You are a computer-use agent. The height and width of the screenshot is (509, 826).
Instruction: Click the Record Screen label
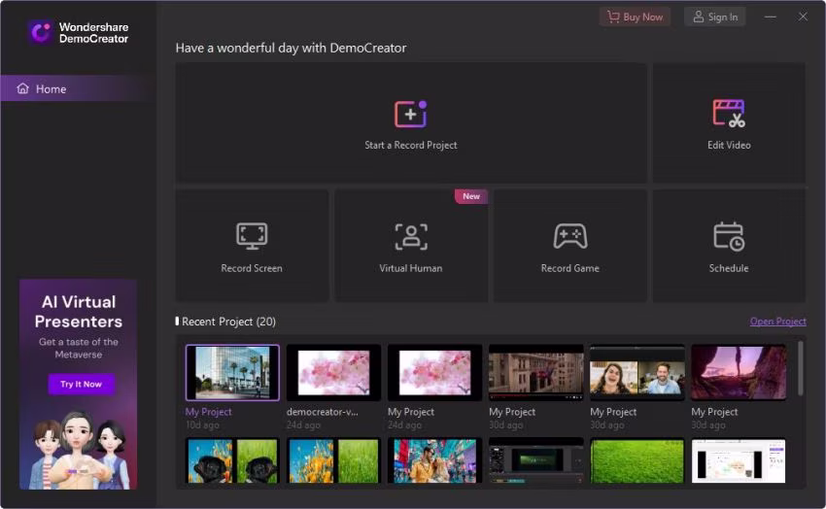click(x=252, y=268)
